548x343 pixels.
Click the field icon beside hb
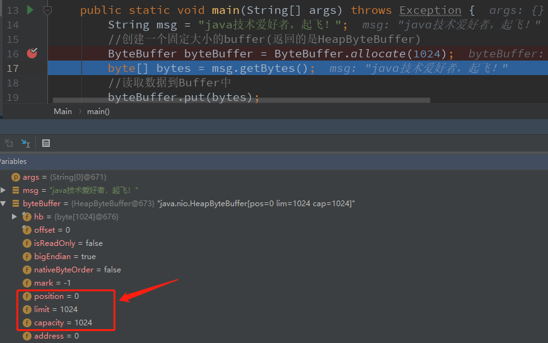click(x=27, y=216)
